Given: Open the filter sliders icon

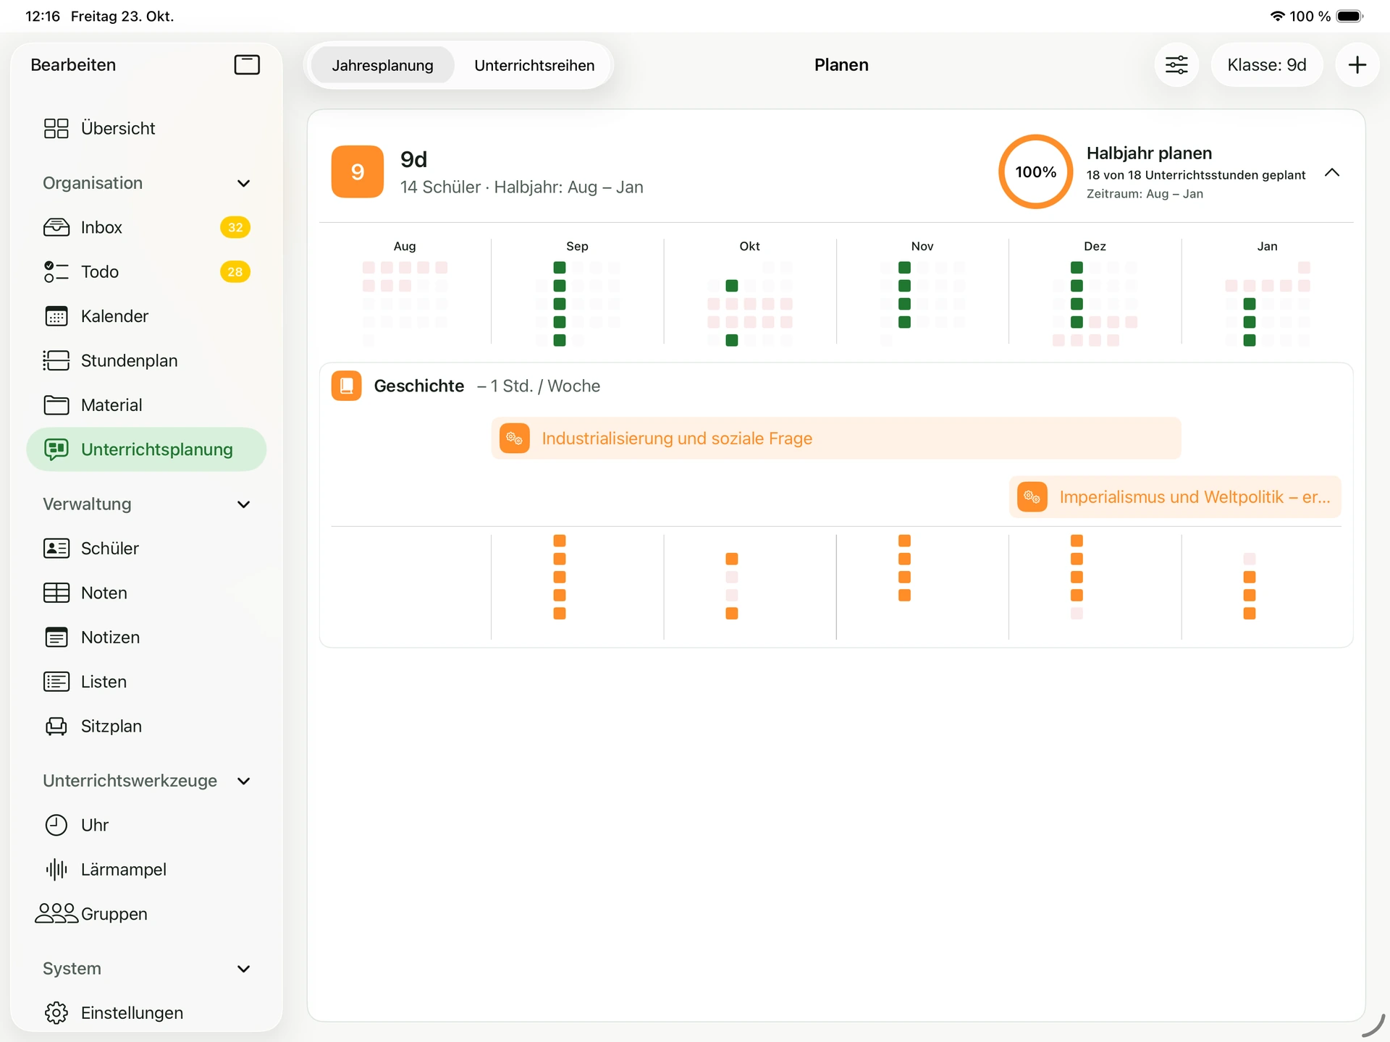Looking at the screenshot, I should click(x=1176, y=65).
